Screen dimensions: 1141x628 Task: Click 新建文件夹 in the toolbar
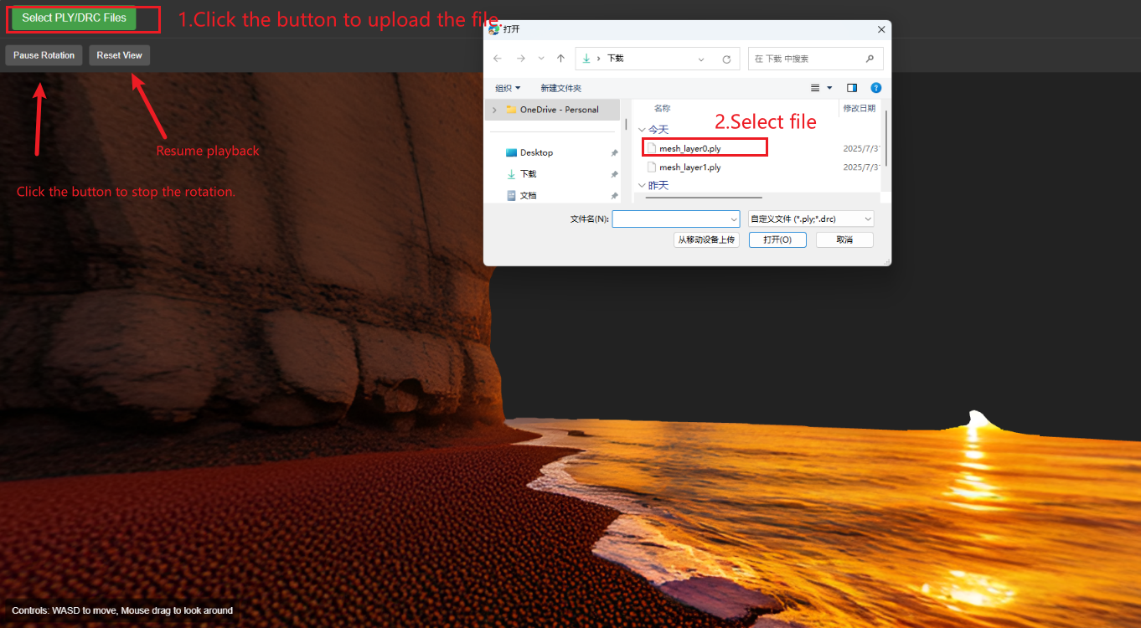click(x=560, y=88)
